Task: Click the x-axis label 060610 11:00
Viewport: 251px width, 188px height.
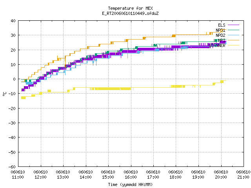Action: pyautogui.click(x=18, y=175)
